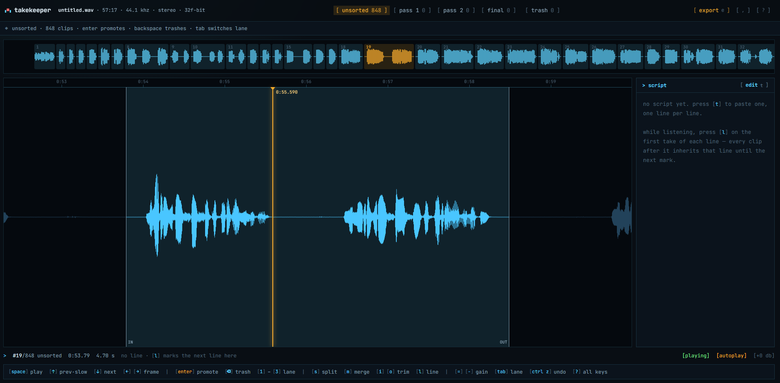Click the IN trim marker
The width and height of the screenshot is (780, 383).
point(130,342)
